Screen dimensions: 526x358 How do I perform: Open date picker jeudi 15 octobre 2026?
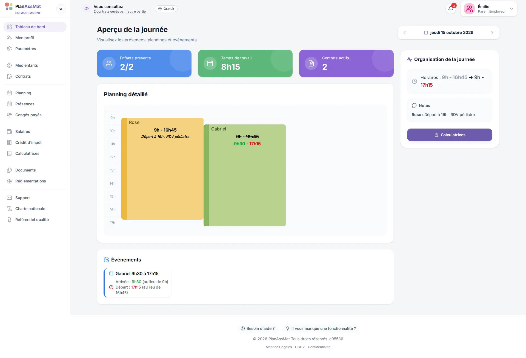point(448,33)
